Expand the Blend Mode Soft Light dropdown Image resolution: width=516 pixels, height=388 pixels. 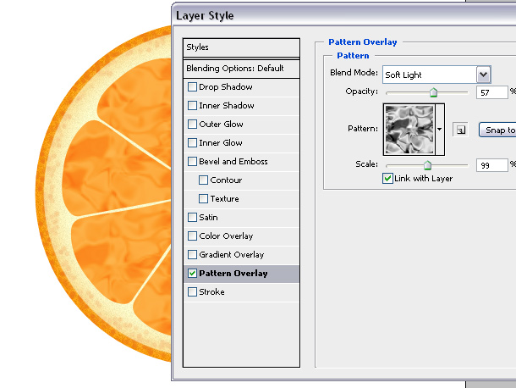tap(483, 75)
